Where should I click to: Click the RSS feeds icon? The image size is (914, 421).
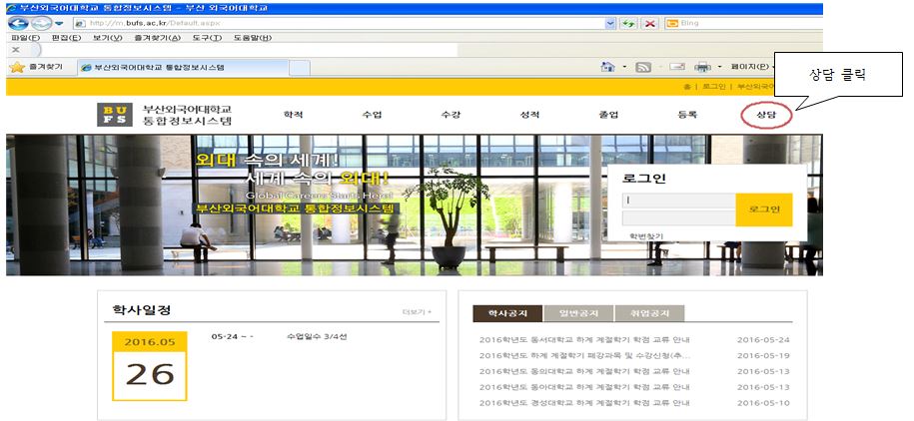[x=643, y=67]
